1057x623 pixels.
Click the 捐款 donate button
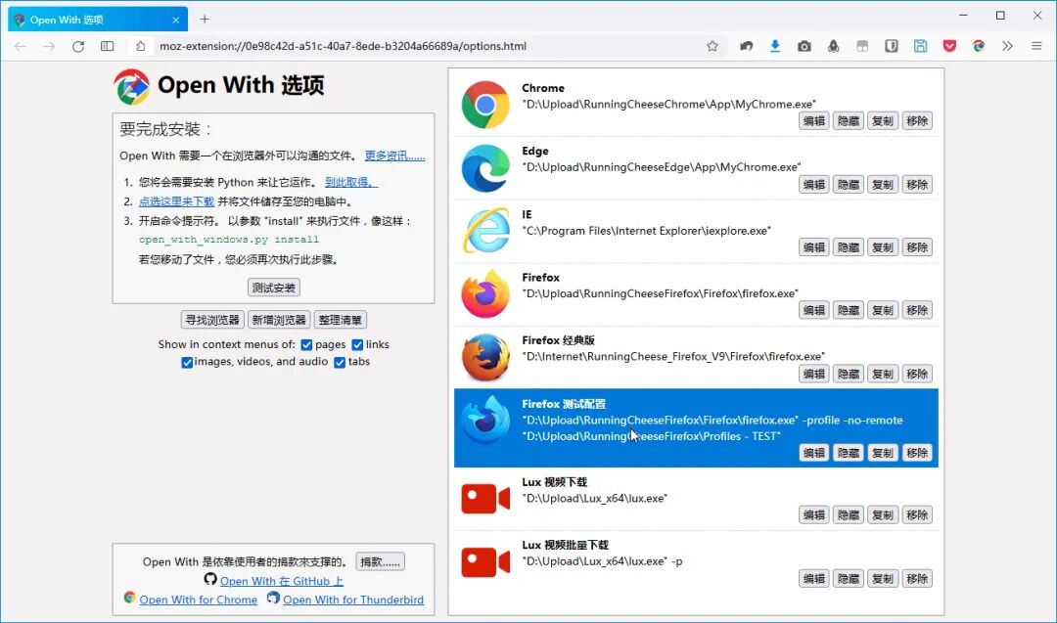pos(380,561)
